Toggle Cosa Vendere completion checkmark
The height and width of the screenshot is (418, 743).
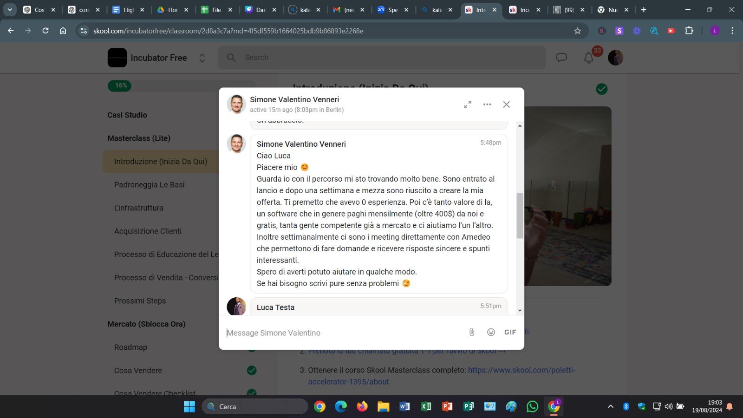[x=252, y=370]
